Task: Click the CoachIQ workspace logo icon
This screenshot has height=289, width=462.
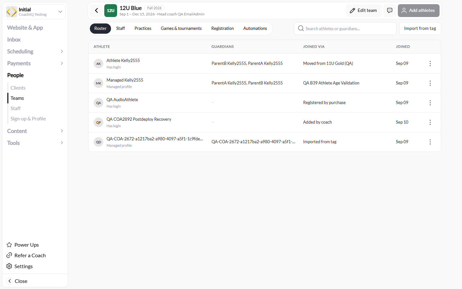Action: 12,12
